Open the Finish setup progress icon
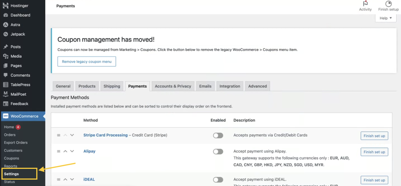 388,4
